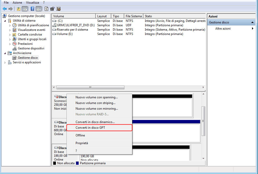Click the Riservato per il sistema drive icon
The image size is (258, 174).
click(54, 30)
